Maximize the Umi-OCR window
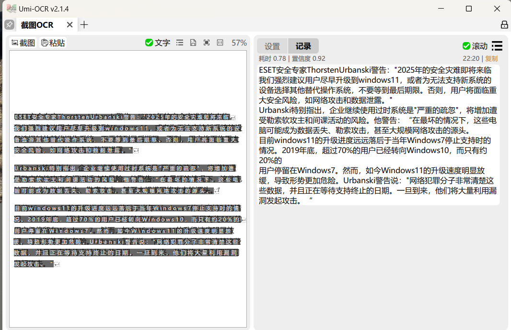The width and height of the screenshot is (511, 330). 469,9
